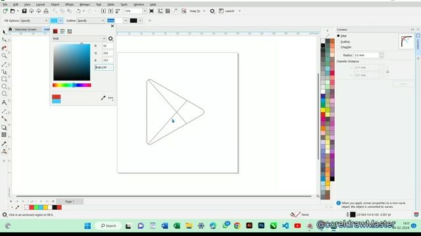Viewport: 421px width, 236px height.
Task: Change the RGB color model dropdown
Action: (79, 39)
